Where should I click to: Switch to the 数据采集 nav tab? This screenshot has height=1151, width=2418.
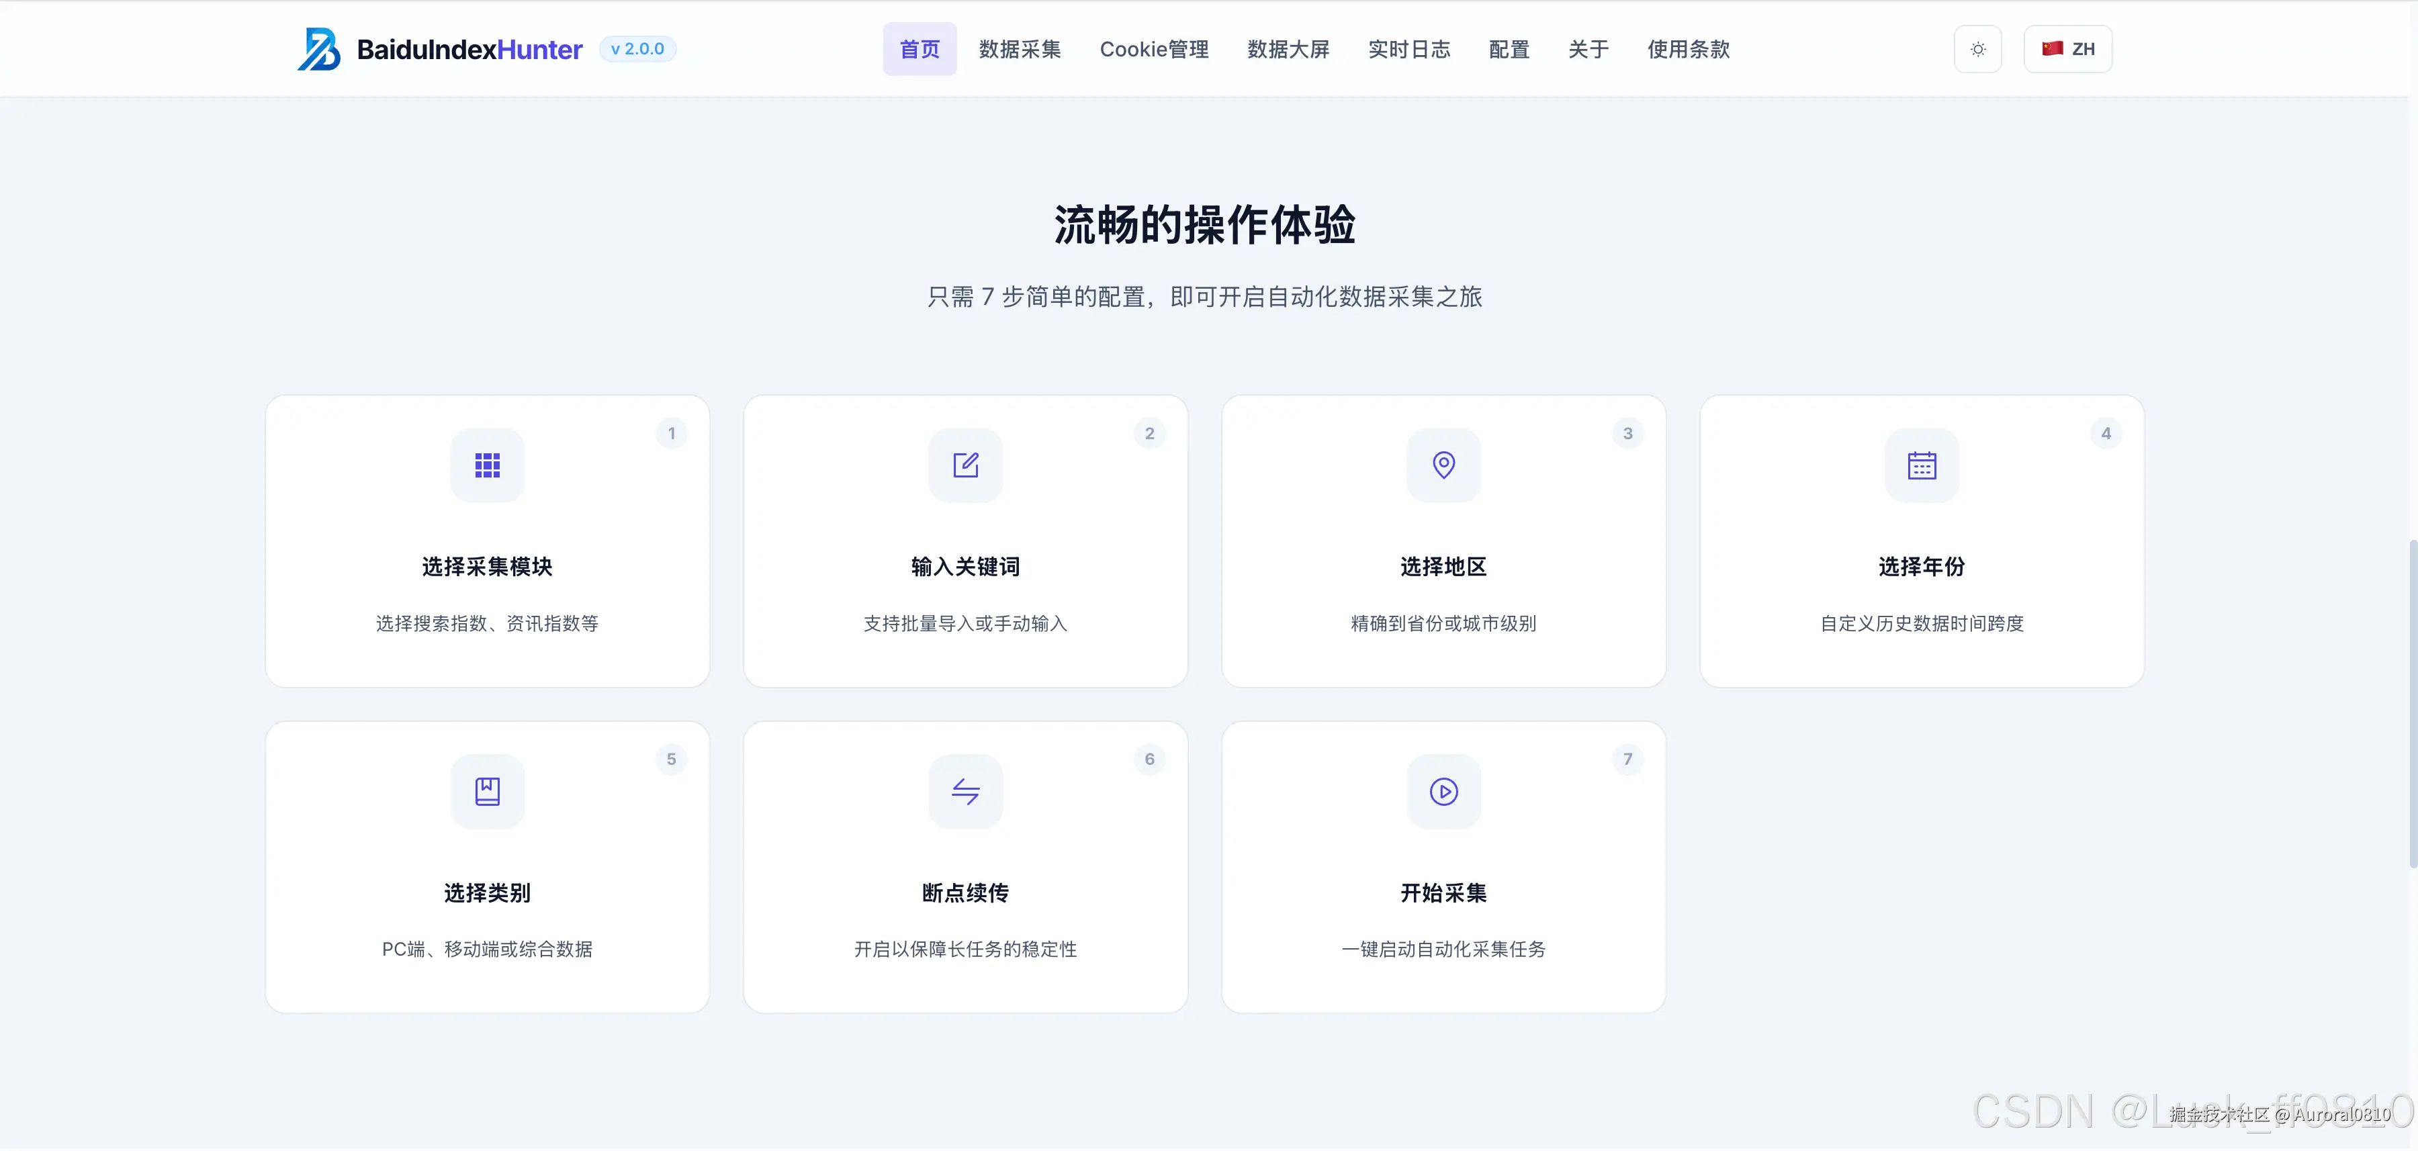coord(1020,49)
